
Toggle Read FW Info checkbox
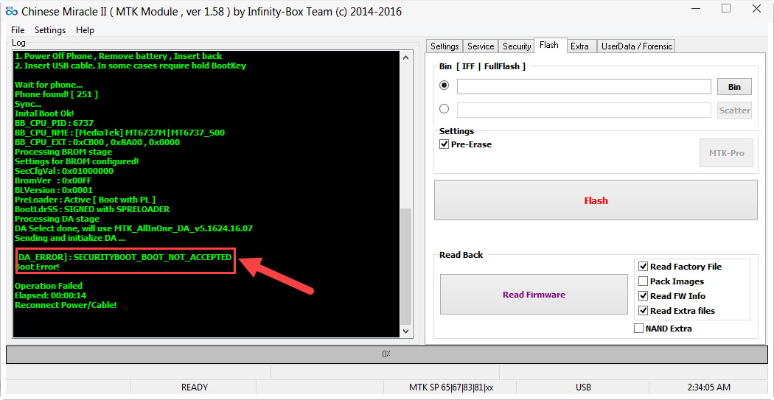pos(644,296)
